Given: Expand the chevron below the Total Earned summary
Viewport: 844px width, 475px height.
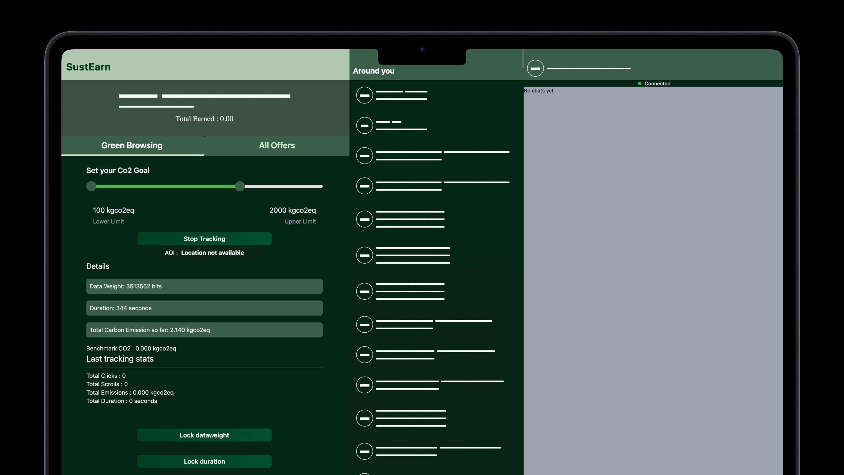Looking at the screenshot, I should [x=204, y=136].
